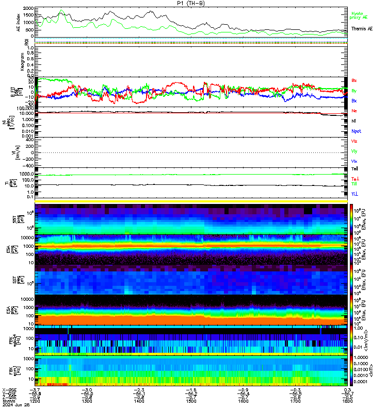387x412 pixels.
Task: Click the 1700 time tick label
Action: [295, 401]
